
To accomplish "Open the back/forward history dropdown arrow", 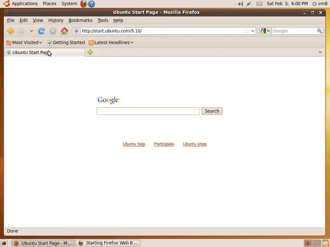I will [x=31, y=31].
